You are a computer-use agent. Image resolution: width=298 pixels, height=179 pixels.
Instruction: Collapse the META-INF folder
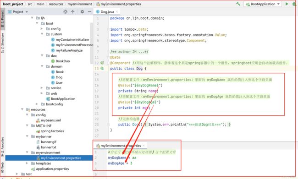point(27,125)
